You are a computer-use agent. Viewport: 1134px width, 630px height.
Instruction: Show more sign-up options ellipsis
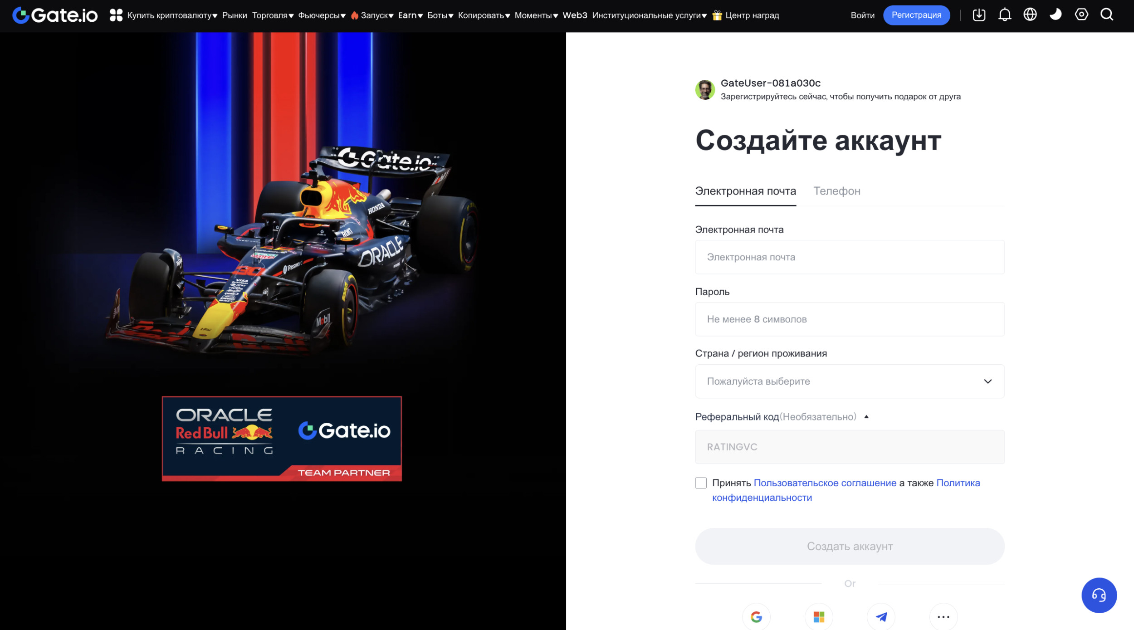[943, 617]
